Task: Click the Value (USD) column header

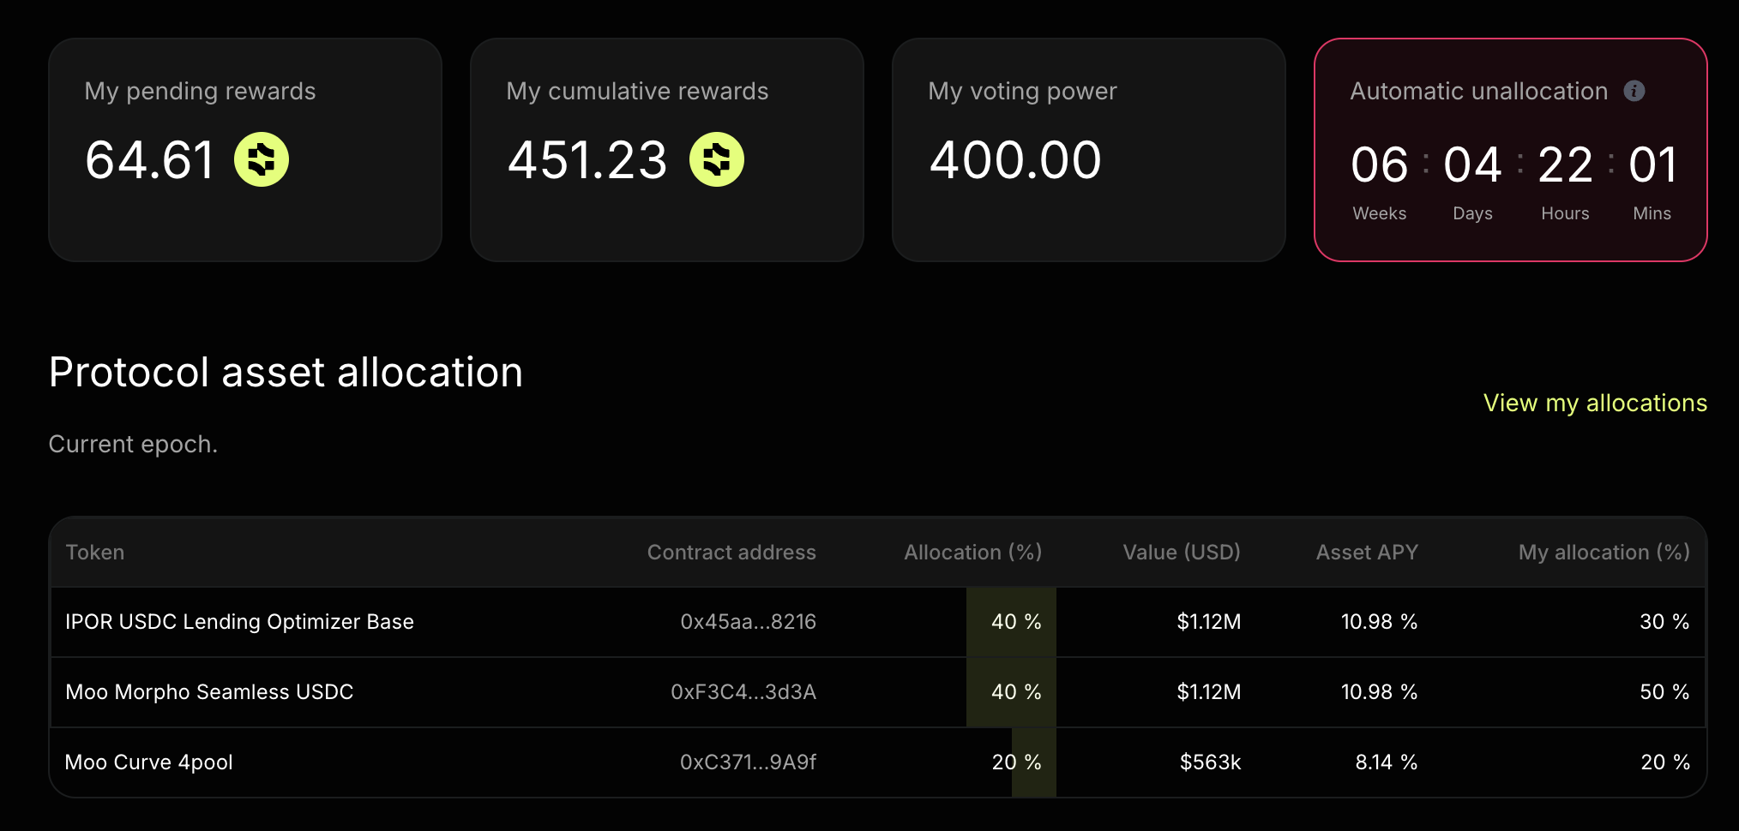Action: pos(1181,553)
